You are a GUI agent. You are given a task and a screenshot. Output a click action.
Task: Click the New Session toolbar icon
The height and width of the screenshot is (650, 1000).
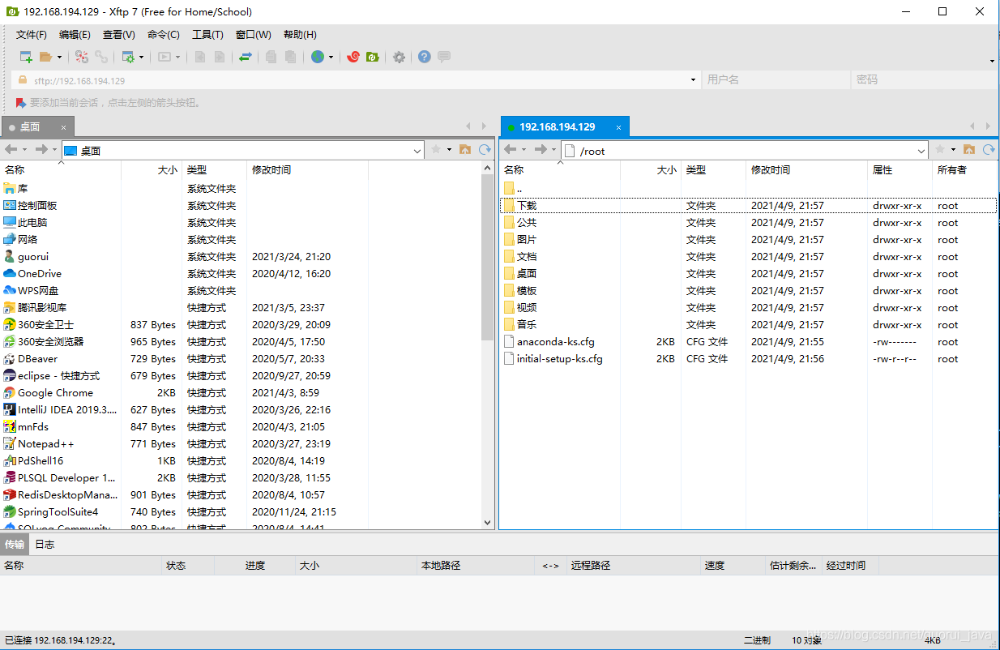(26, 57)
